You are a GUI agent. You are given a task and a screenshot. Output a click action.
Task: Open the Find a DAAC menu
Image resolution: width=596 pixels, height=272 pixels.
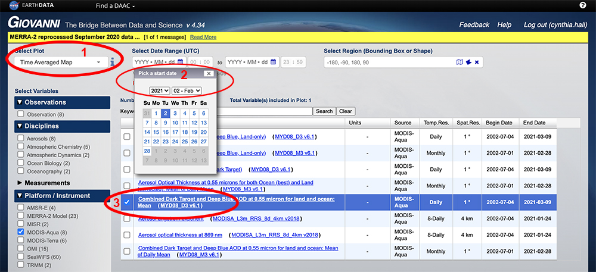pos(115,6)
